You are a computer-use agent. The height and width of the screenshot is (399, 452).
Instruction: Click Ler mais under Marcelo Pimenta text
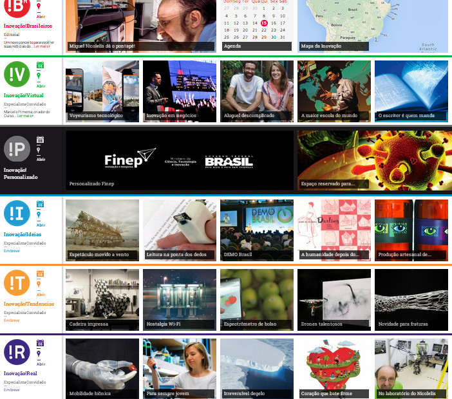pos(25,116)
